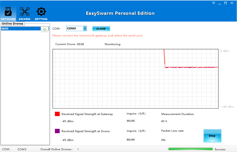
Task: Click 'Overall Online Drones:' status bar text
Action: (56, 149)
